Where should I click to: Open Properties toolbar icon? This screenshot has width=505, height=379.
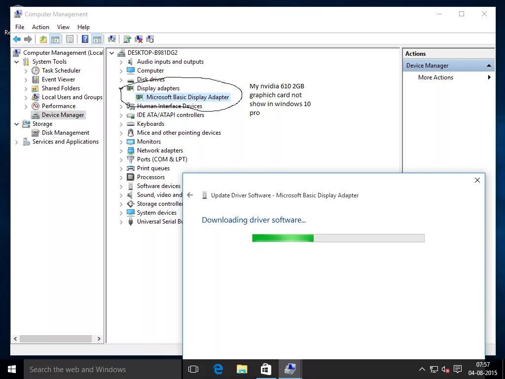[70, 39]
